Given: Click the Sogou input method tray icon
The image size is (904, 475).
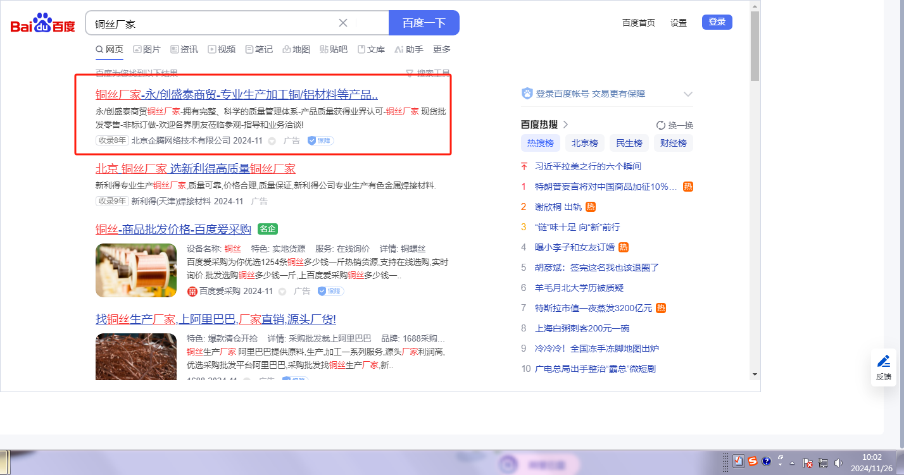Looking at the screenshot, I should click(x=752, y=462).
